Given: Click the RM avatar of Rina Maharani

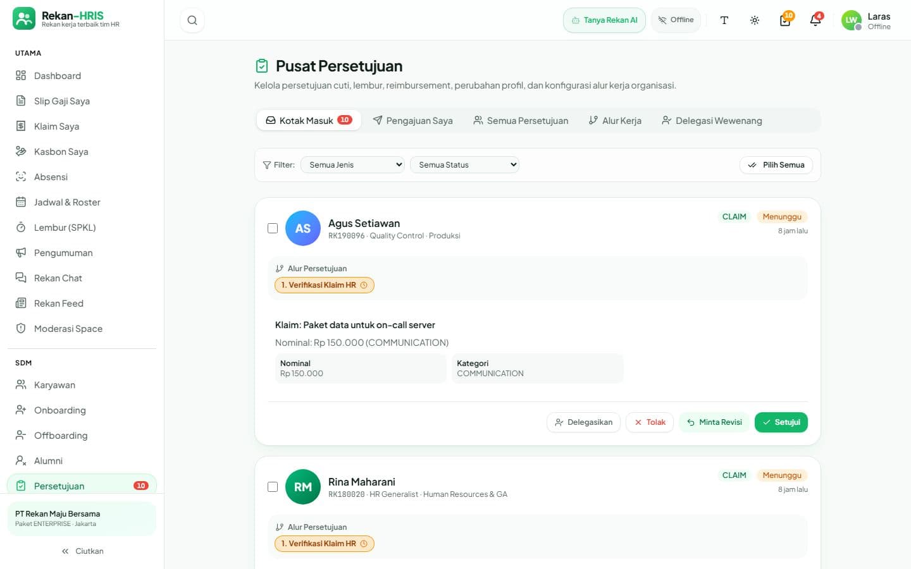Looking at the screenshot, I should pos(303,487).
